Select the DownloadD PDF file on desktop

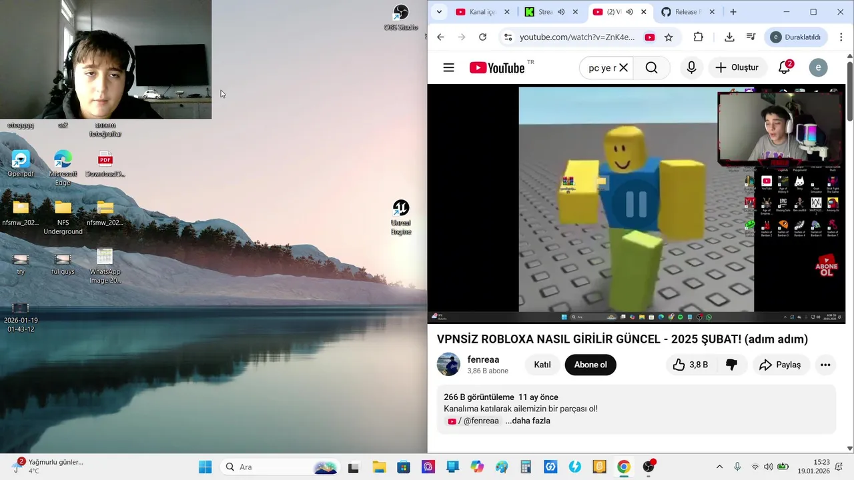105,163
